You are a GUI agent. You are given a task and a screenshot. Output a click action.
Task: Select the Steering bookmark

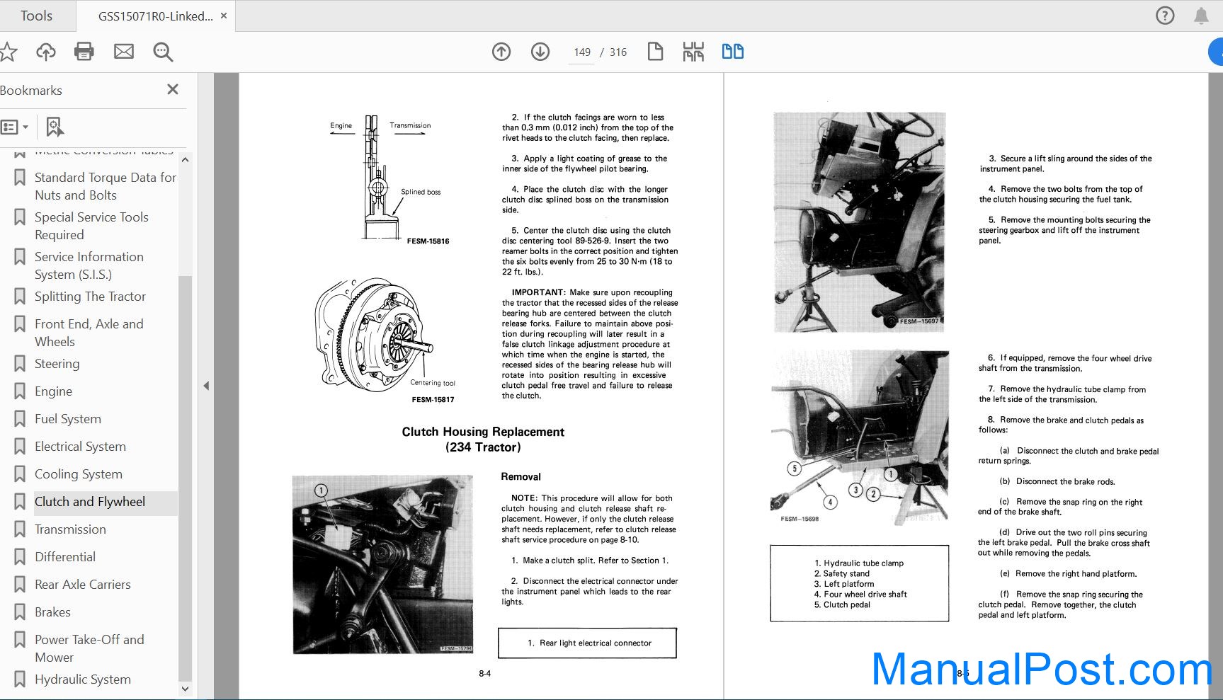(57, 364)
